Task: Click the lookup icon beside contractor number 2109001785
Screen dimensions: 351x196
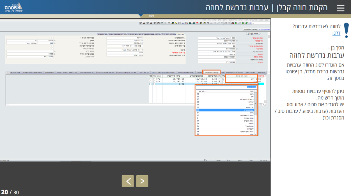Action: click(237, 41)
